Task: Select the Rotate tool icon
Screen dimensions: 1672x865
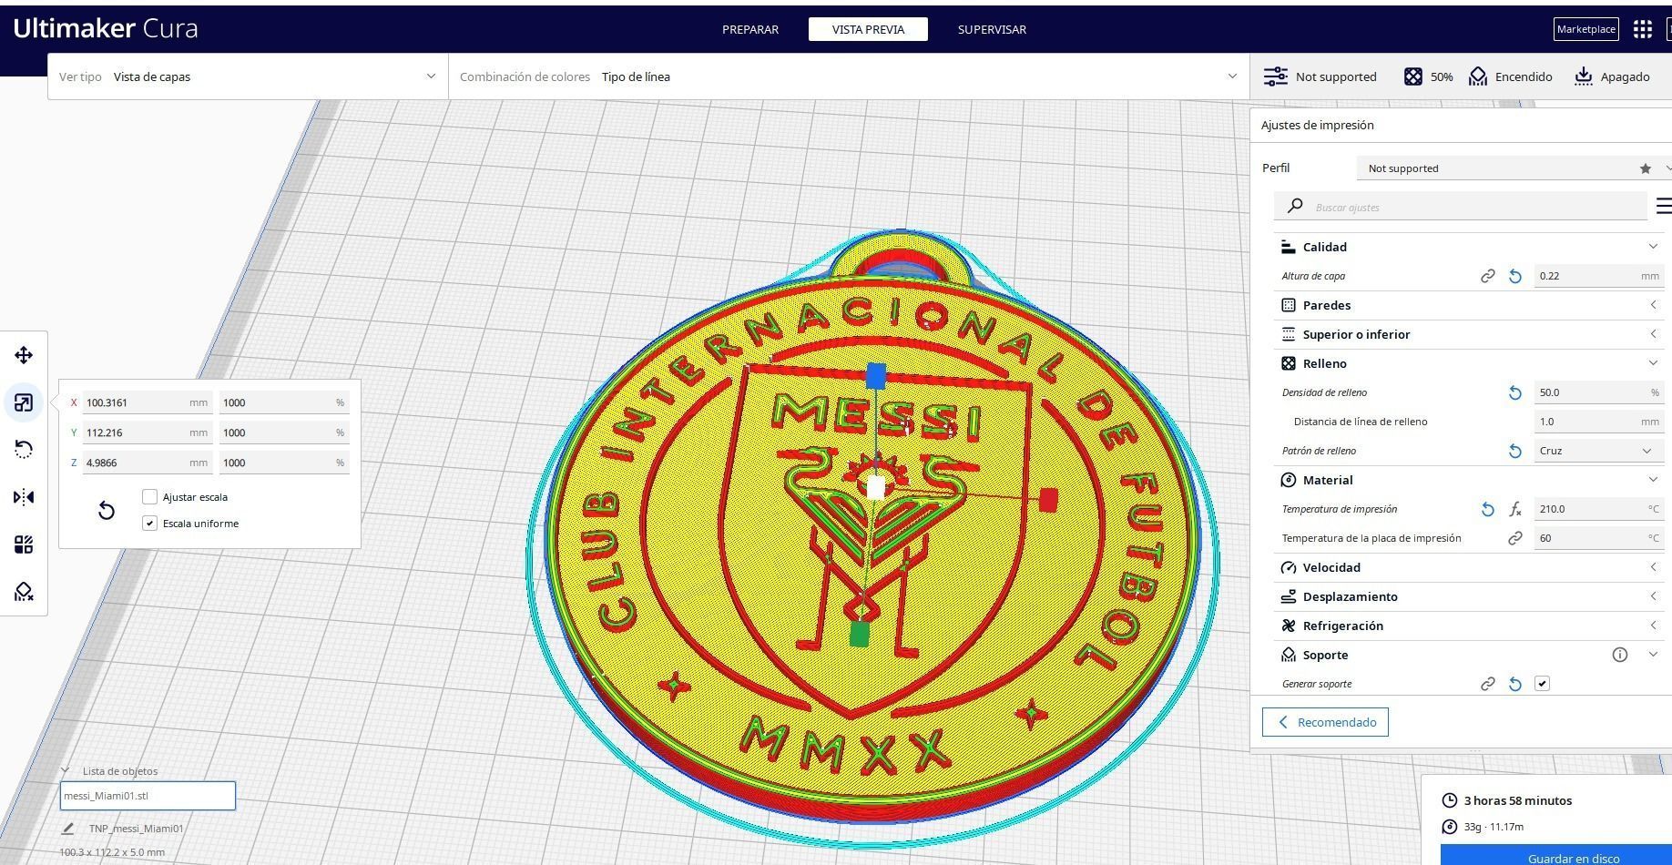Action: point(24,450)
